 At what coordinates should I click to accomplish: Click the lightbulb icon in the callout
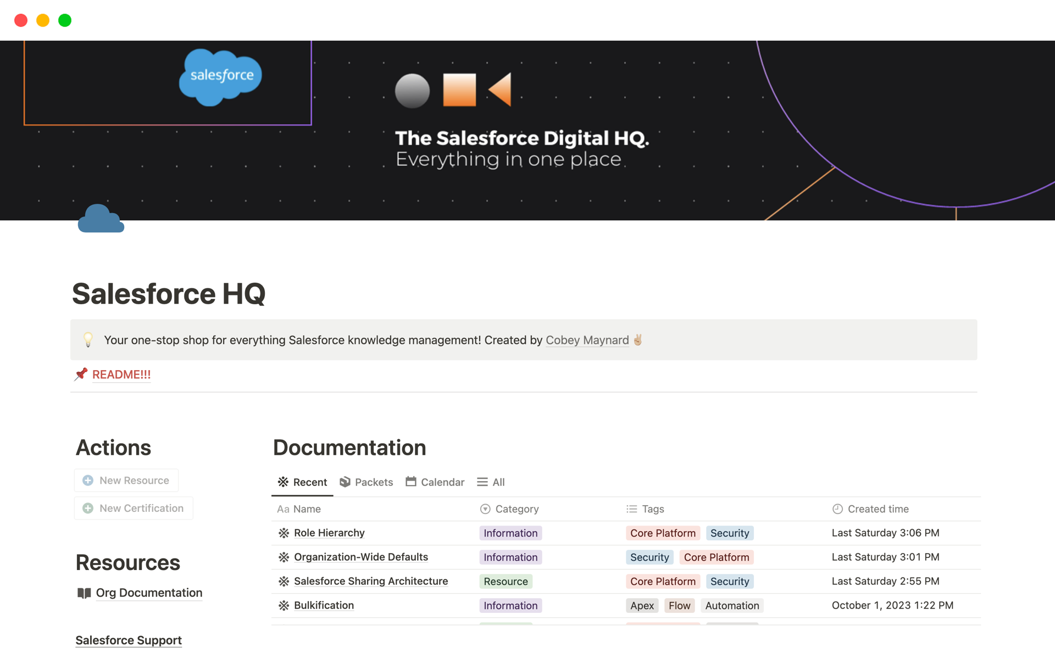(88, 340)
